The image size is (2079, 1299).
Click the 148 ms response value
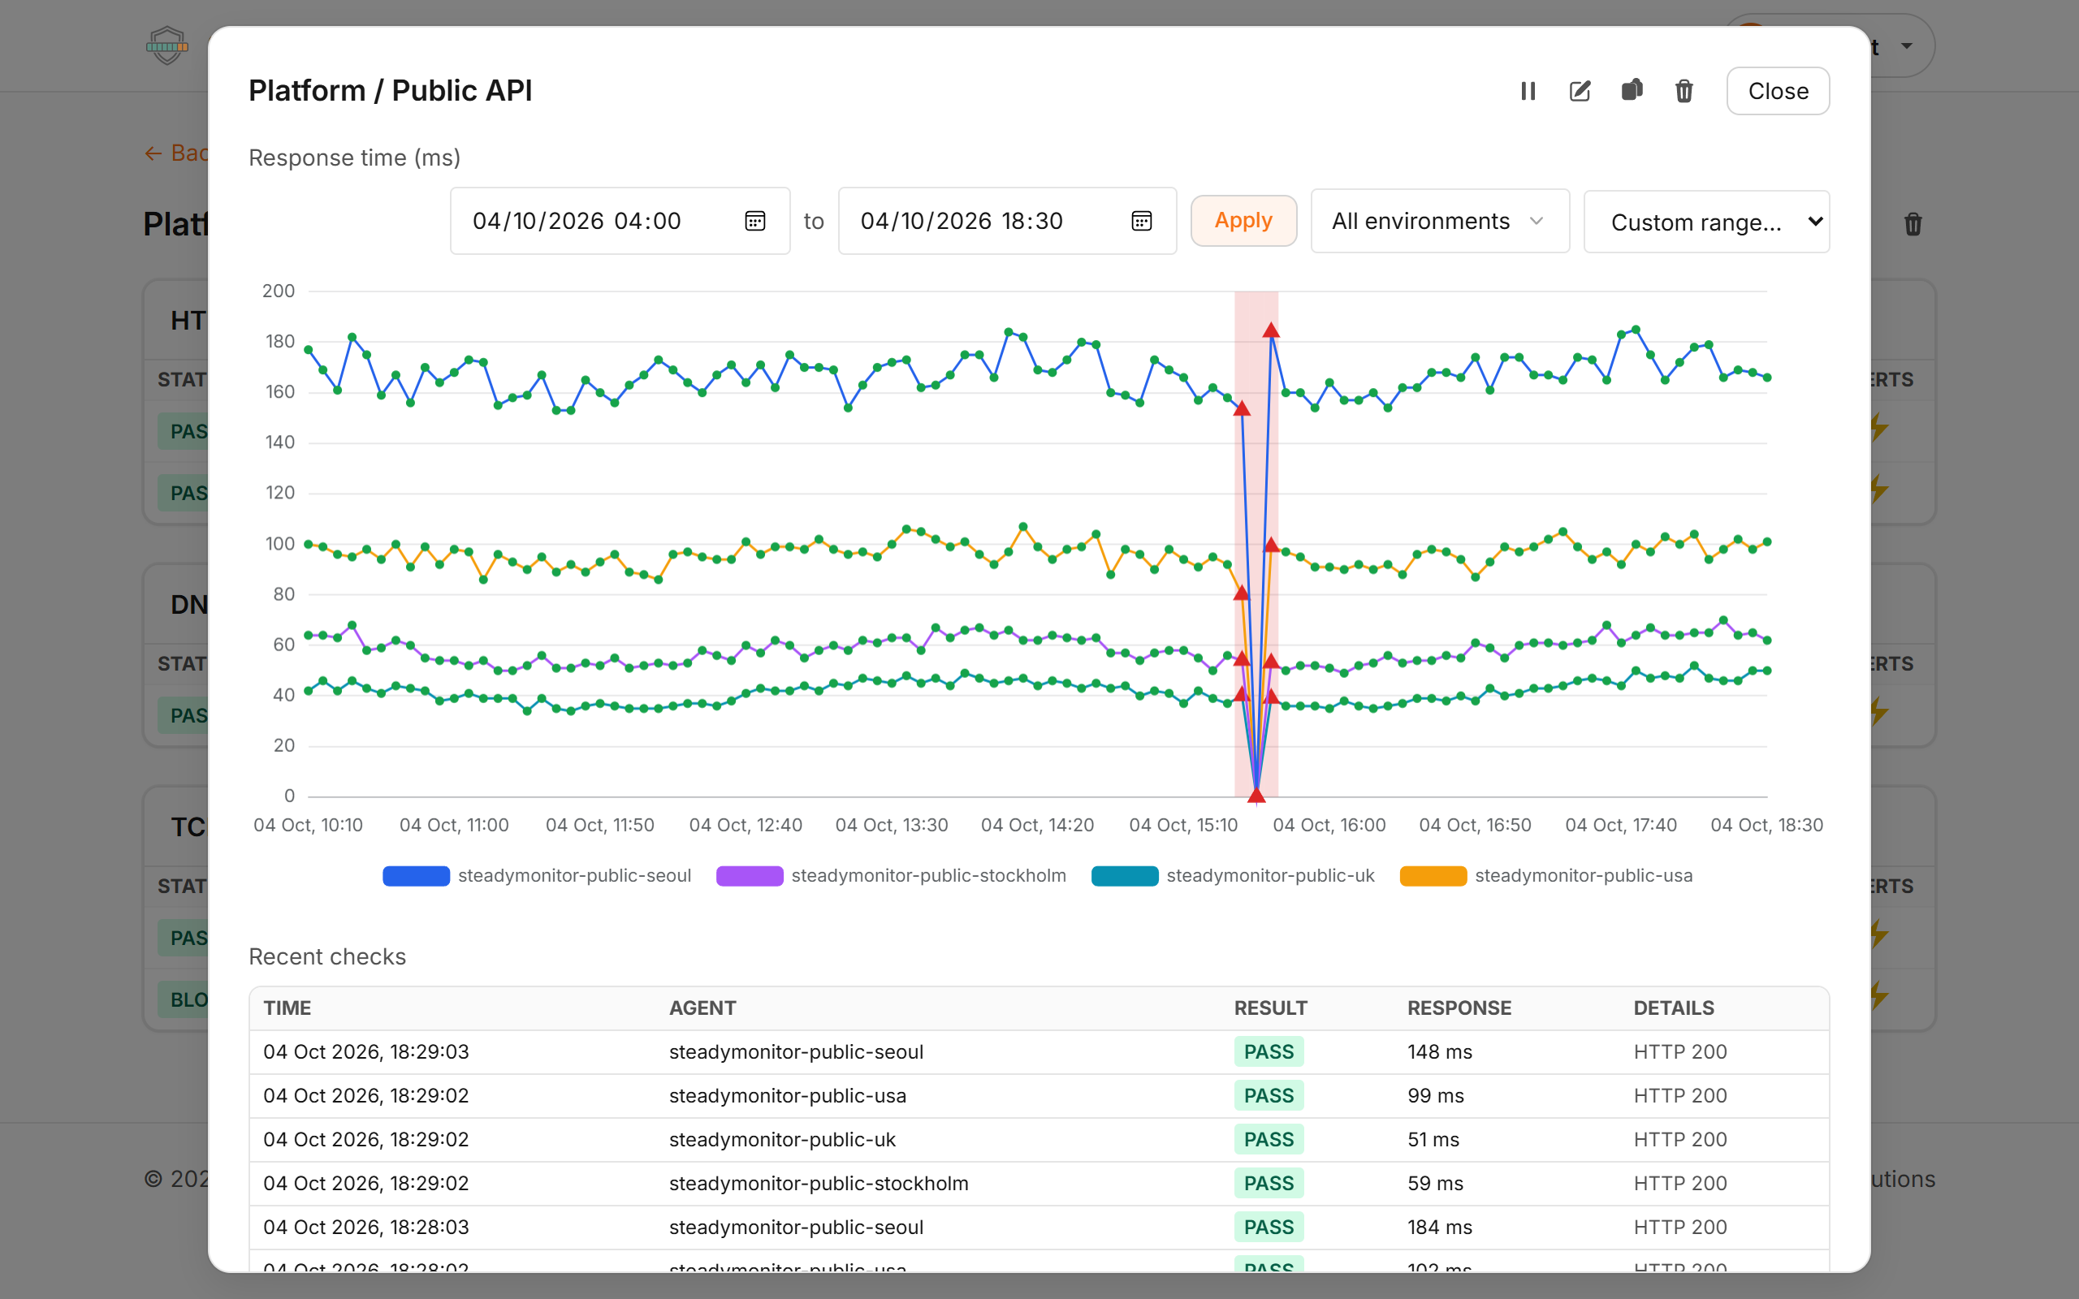point(1439,1051)
